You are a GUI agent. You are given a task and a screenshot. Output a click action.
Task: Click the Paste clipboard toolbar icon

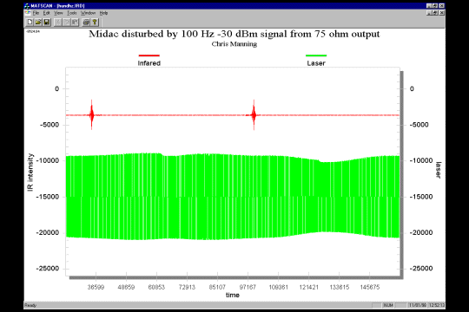coord(75,22)
